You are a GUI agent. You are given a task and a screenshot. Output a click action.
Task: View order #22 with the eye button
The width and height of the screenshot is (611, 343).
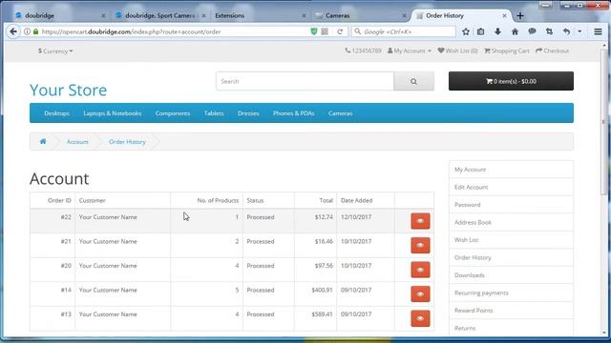(420, 221)
